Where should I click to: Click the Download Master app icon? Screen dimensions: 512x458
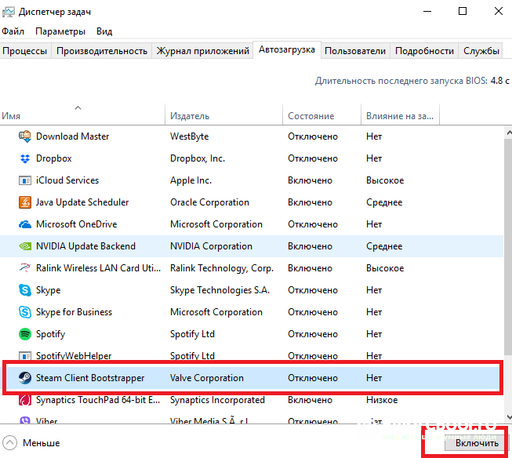coord(25,136)
